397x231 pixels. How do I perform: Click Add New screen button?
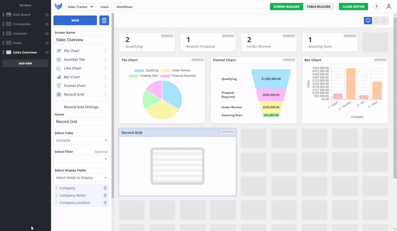tap(25, 63)
